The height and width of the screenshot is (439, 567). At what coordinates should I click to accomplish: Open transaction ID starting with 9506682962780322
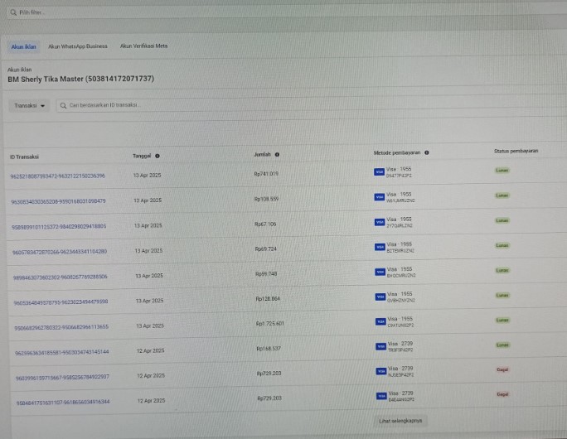[x=61, y=327]
